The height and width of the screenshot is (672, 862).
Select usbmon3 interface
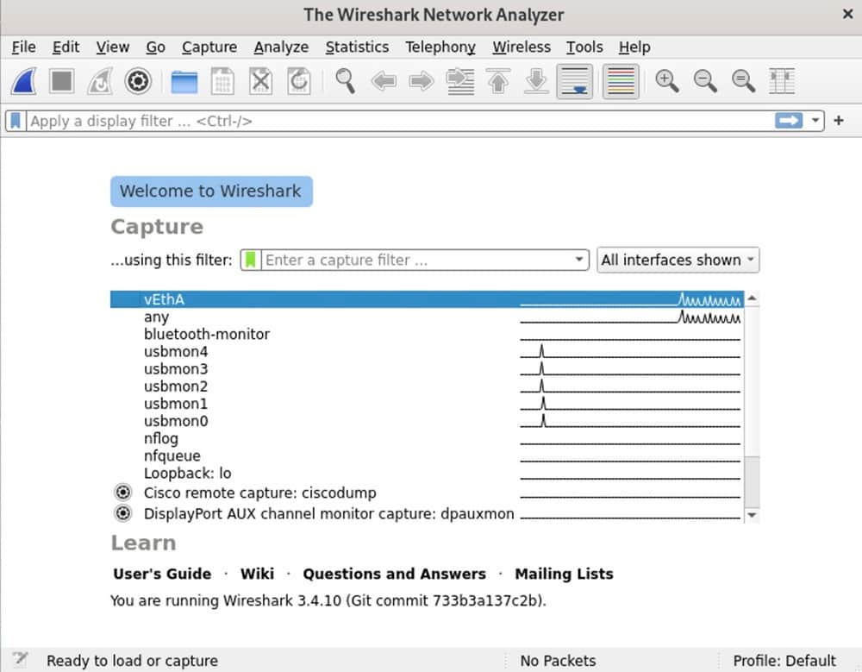[x=427, y=368]
